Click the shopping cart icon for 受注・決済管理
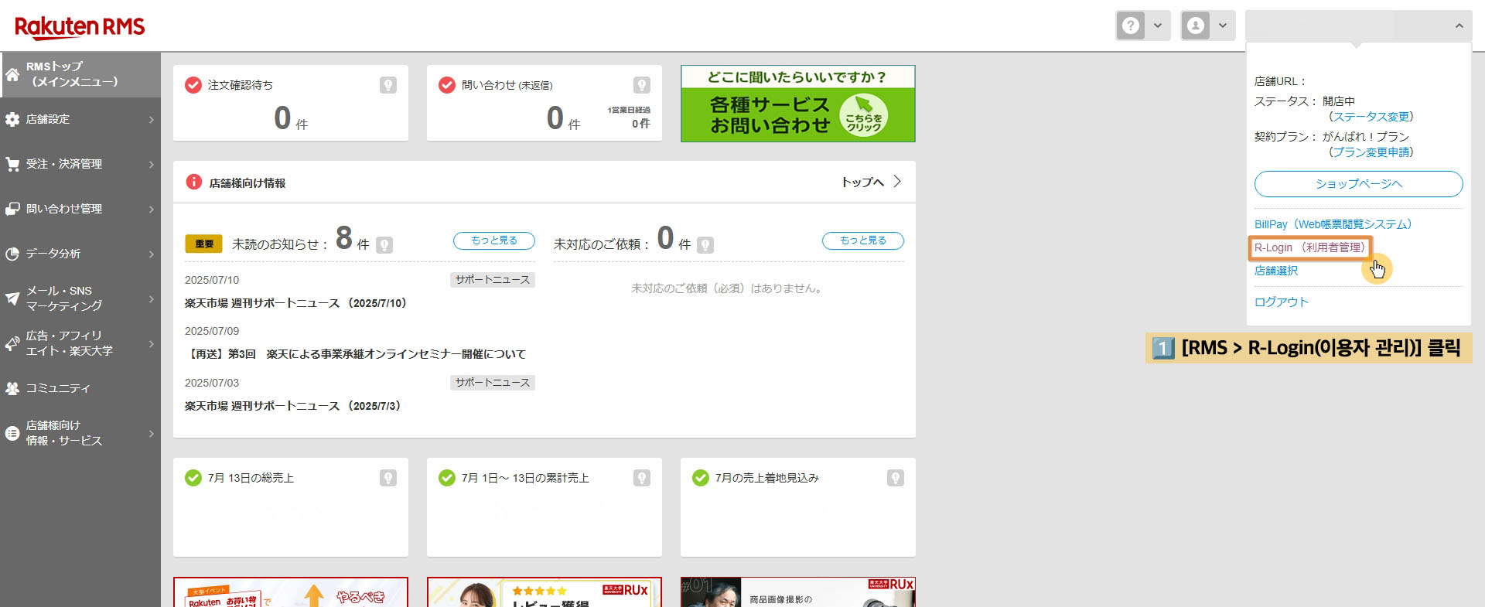 pyautogui.click(x=12, y=164)
